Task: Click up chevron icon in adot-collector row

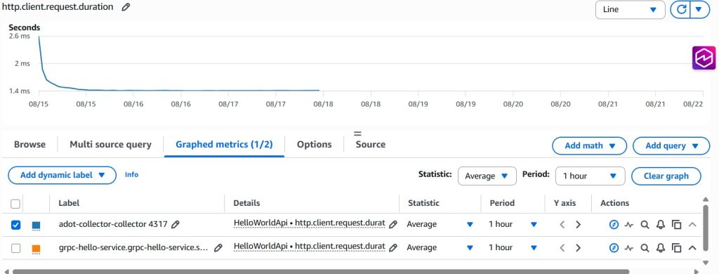Action: 692,224
